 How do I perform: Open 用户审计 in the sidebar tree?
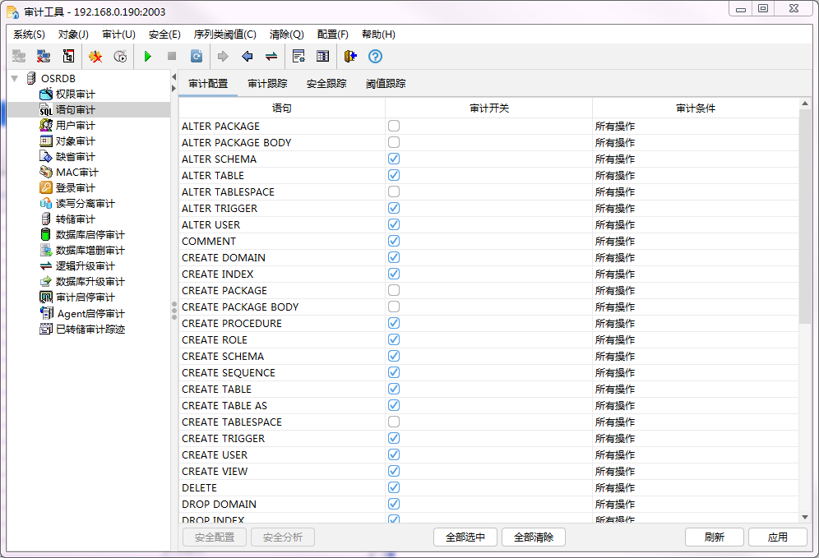[75, 126]
